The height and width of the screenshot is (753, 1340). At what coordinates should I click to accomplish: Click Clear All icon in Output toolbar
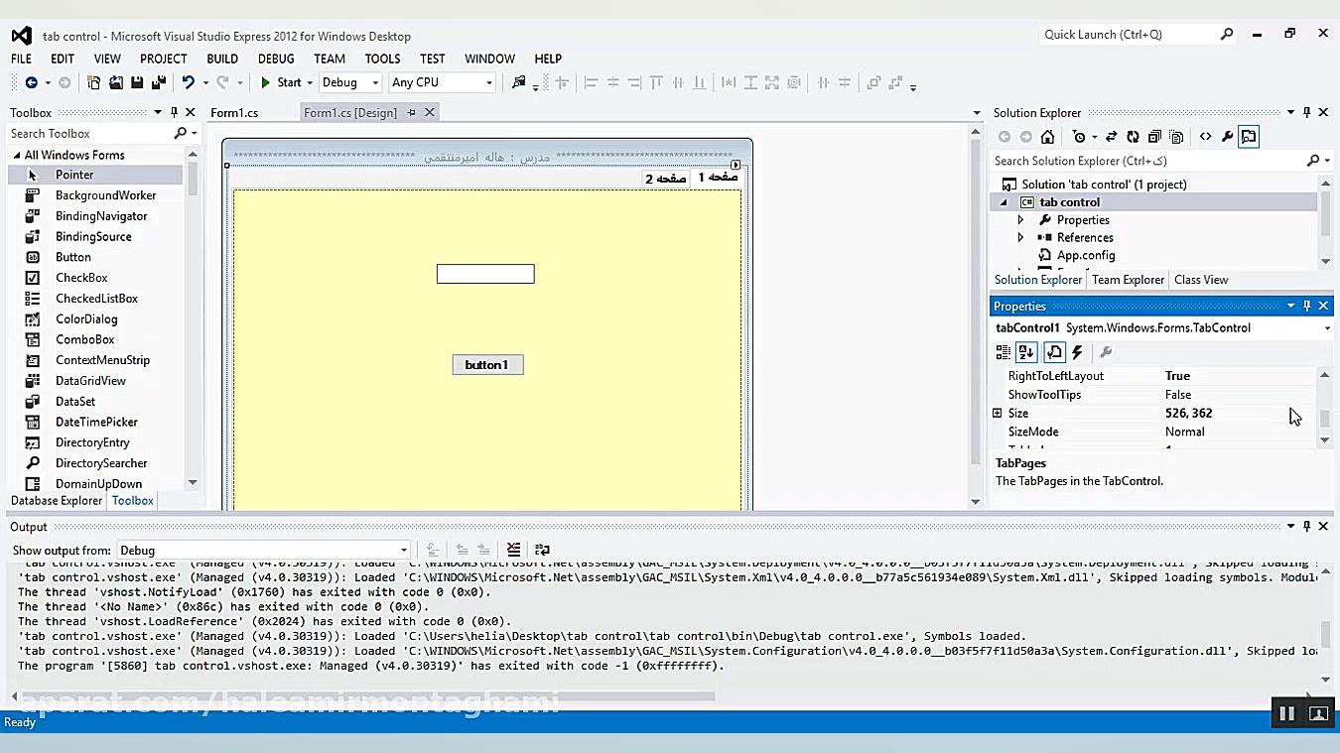tap(513, 550)
